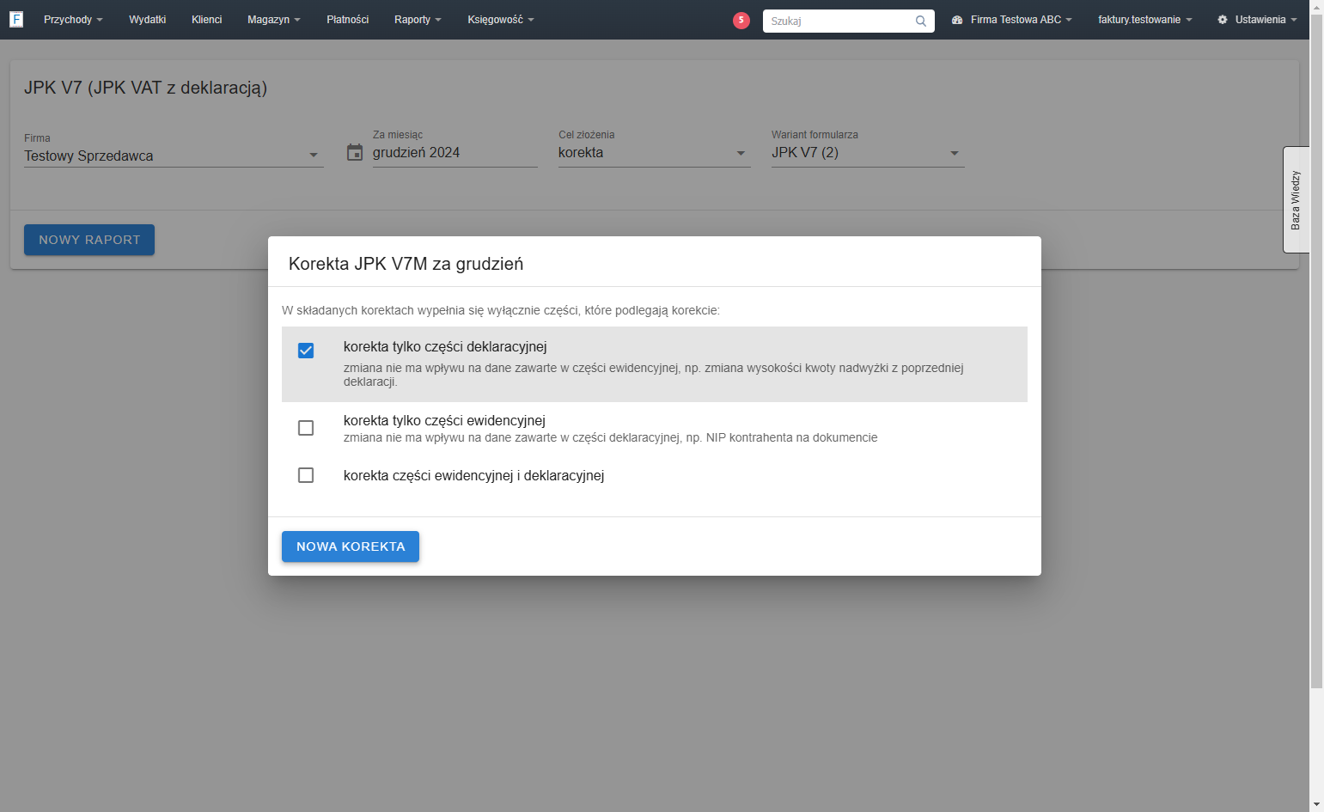The height and width of the screenshot is (812, 1324).
Task: Click the text beginning W składanych korektach
Action: [501, 310]
